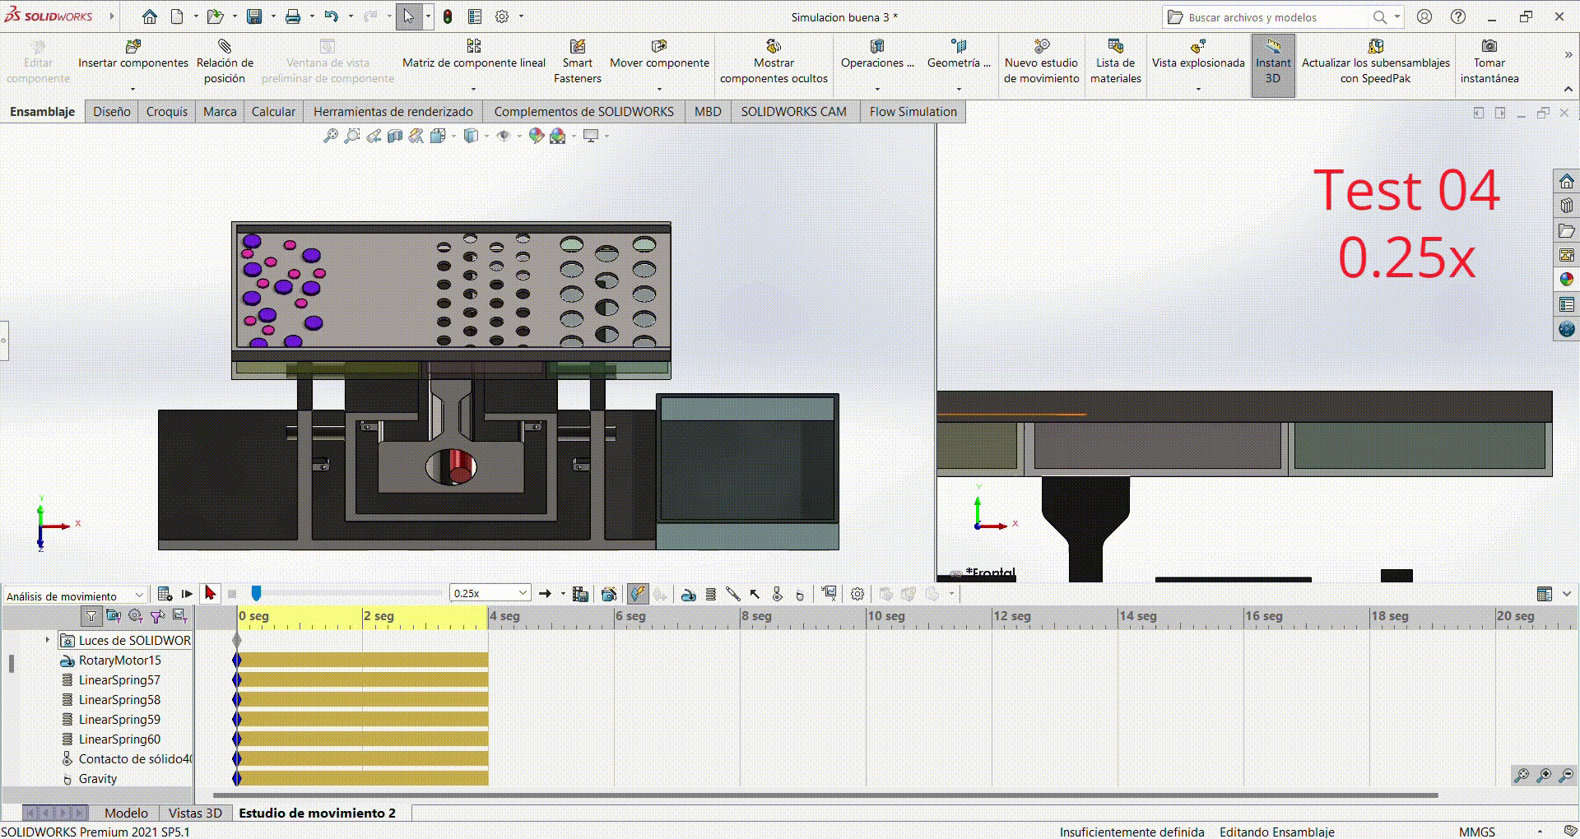Toggle the Autokey button
This screenshot has height=839, width=1580.
pos(638,594)
